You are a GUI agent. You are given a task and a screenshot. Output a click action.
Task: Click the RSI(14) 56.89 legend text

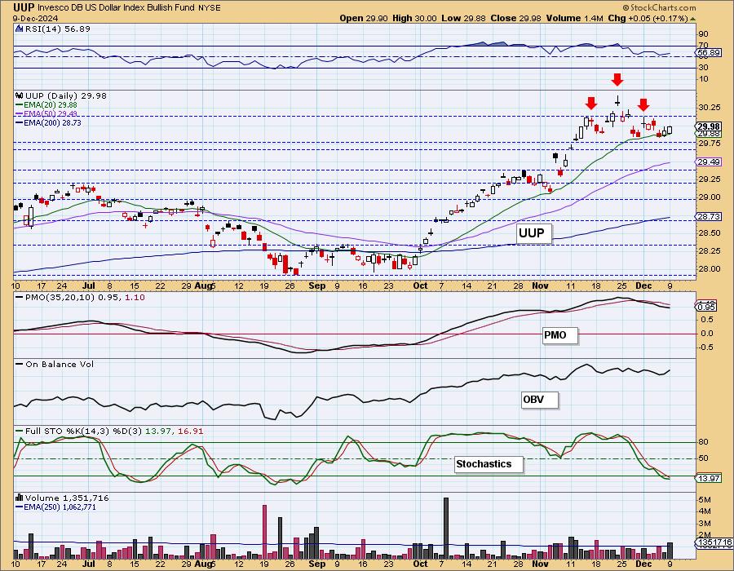(58, 29)
